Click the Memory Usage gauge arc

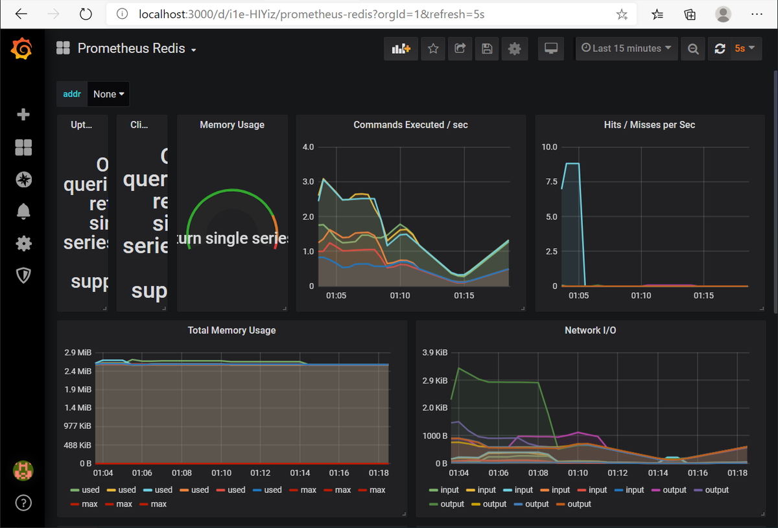(231, 219)
